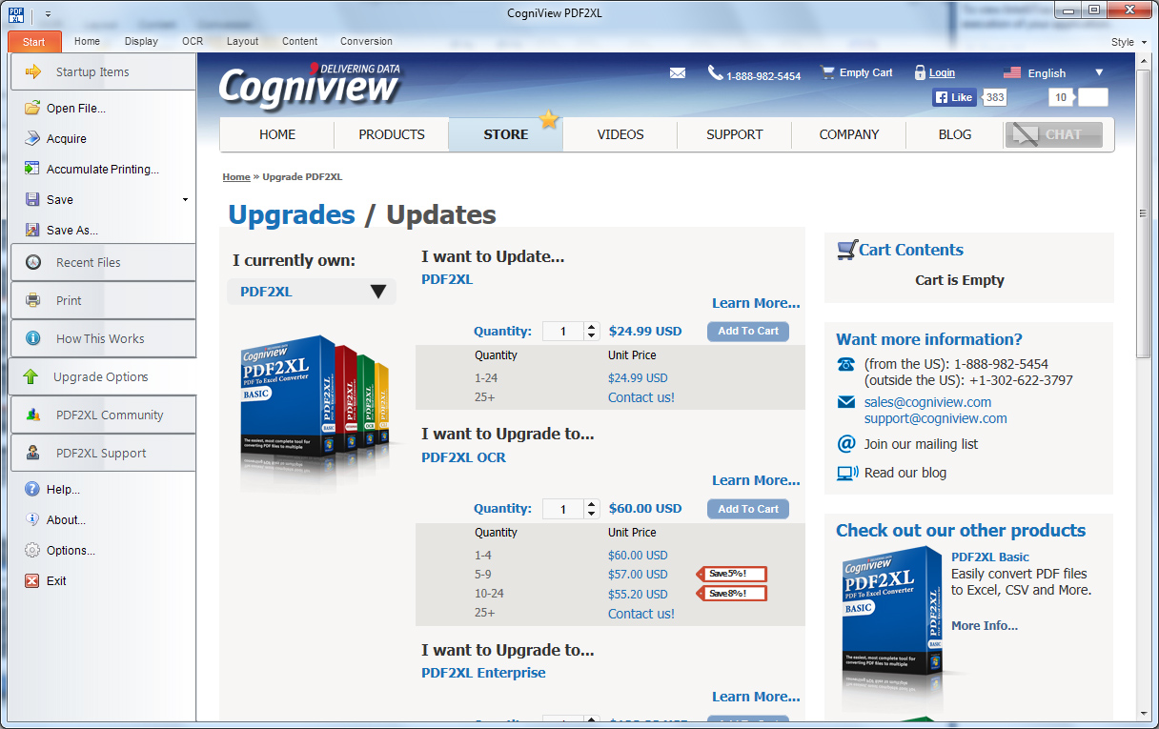Click the Acquire scanner icon
1159x729 pixels.
pos(32,138)
